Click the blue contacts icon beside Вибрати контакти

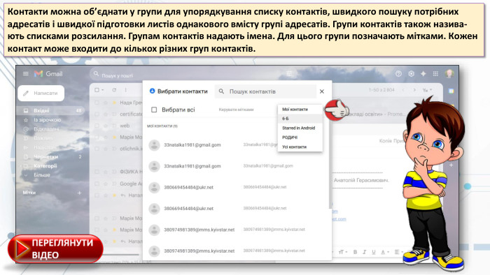[152, 91]
